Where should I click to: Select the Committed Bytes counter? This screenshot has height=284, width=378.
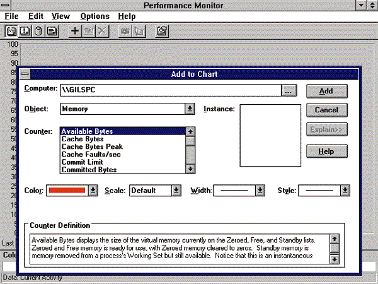pyautogui.click(x=123, y=170)
